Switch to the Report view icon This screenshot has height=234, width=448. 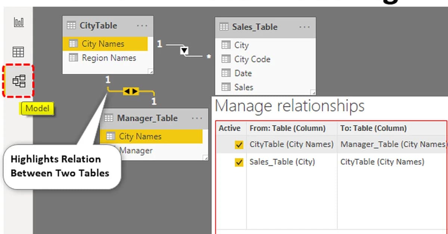tap(18, 22)
